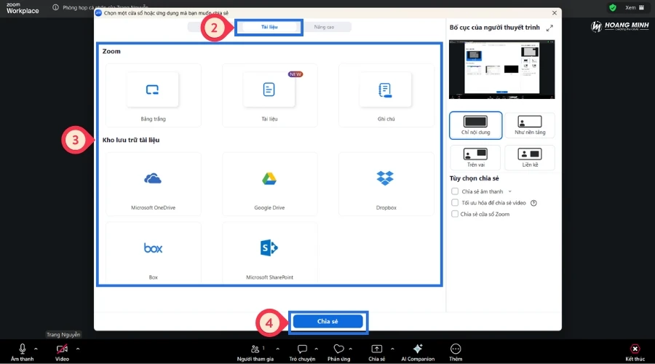Click the blue Chia sẻ button

click(x=327, y=321)
